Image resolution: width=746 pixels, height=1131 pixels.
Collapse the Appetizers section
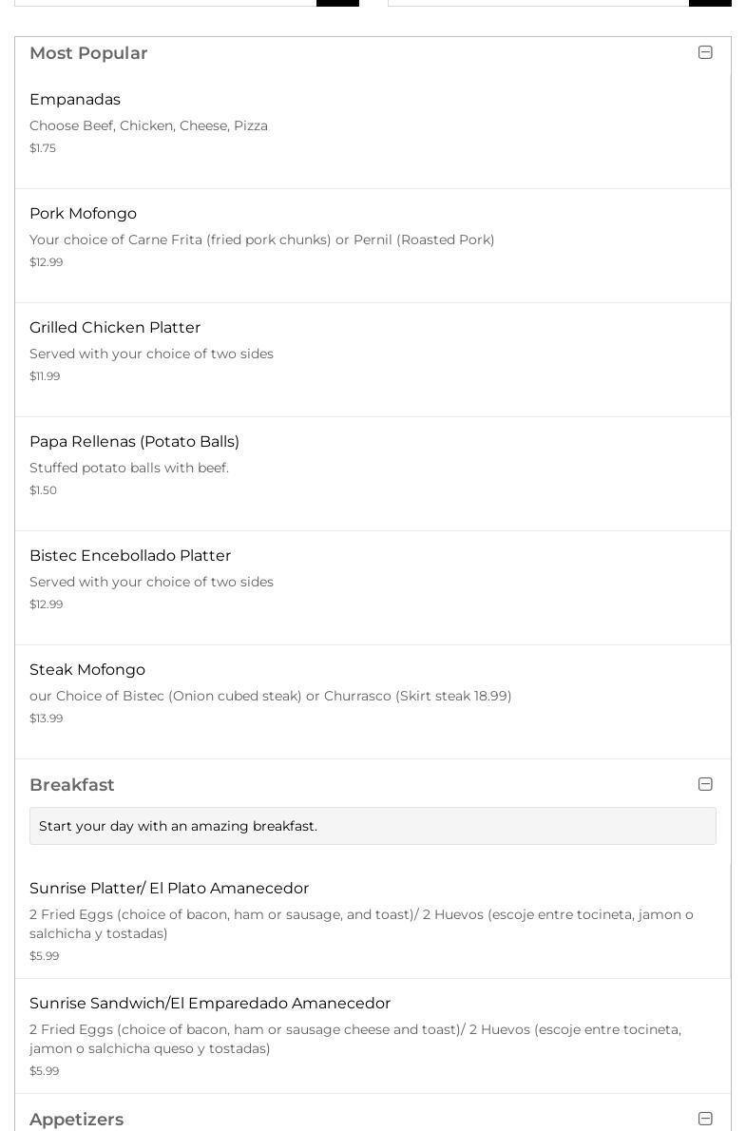[705, 1119]
